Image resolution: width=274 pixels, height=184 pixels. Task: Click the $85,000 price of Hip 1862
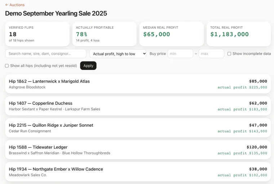coord(258,81)
